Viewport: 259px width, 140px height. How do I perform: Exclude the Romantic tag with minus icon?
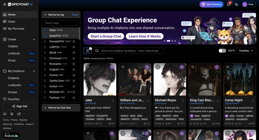[x=74, y=64]
